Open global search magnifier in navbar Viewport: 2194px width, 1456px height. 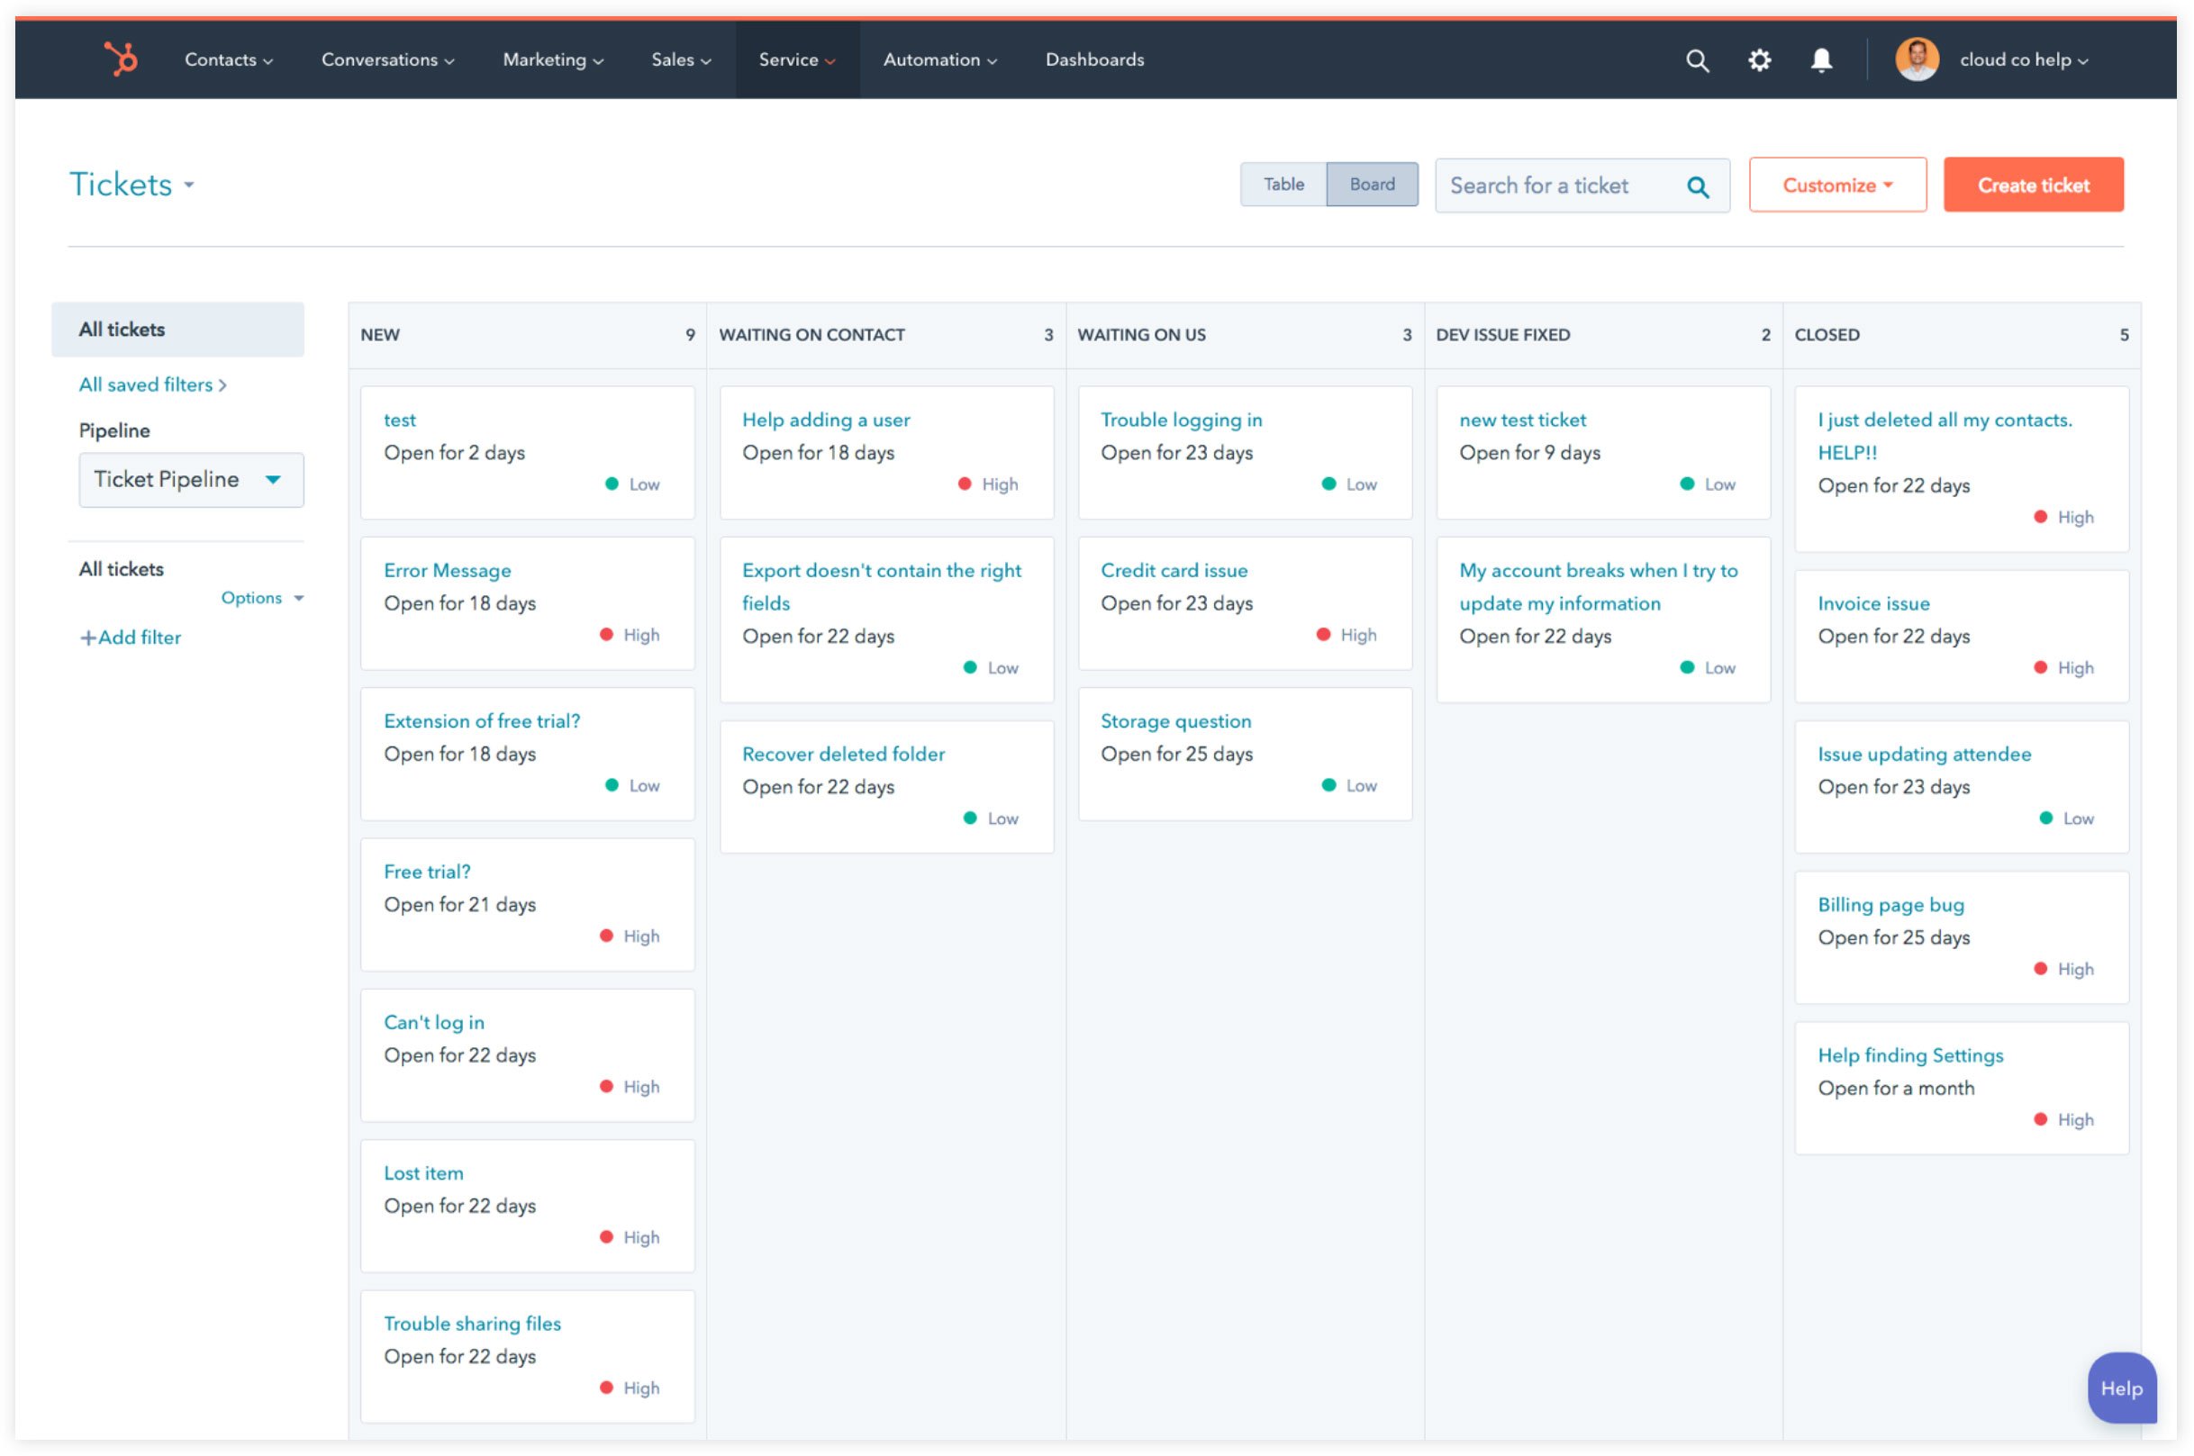[1697, 60]
